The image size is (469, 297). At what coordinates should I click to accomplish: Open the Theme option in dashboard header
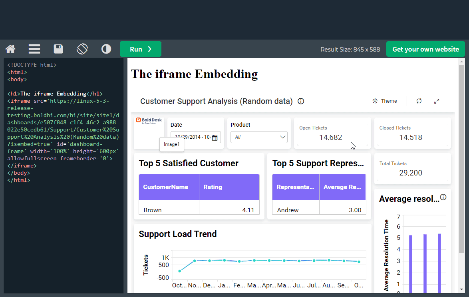click(385, 101)
